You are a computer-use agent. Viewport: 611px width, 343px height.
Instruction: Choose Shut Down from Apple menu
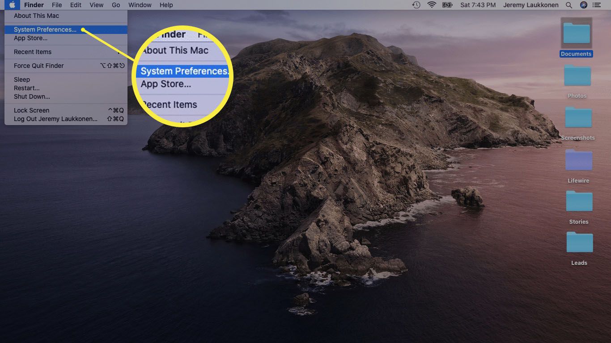[66, 96]
